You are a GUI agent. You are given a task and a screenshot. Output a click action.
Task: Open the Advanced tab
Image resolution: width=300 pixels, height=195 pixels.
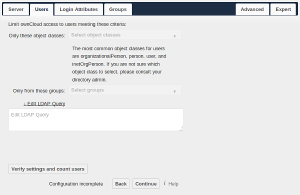click(252, 9)
